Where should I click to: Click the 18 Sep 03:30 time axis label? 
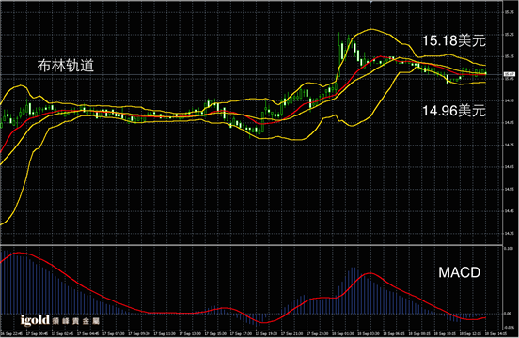coord(369,334)
